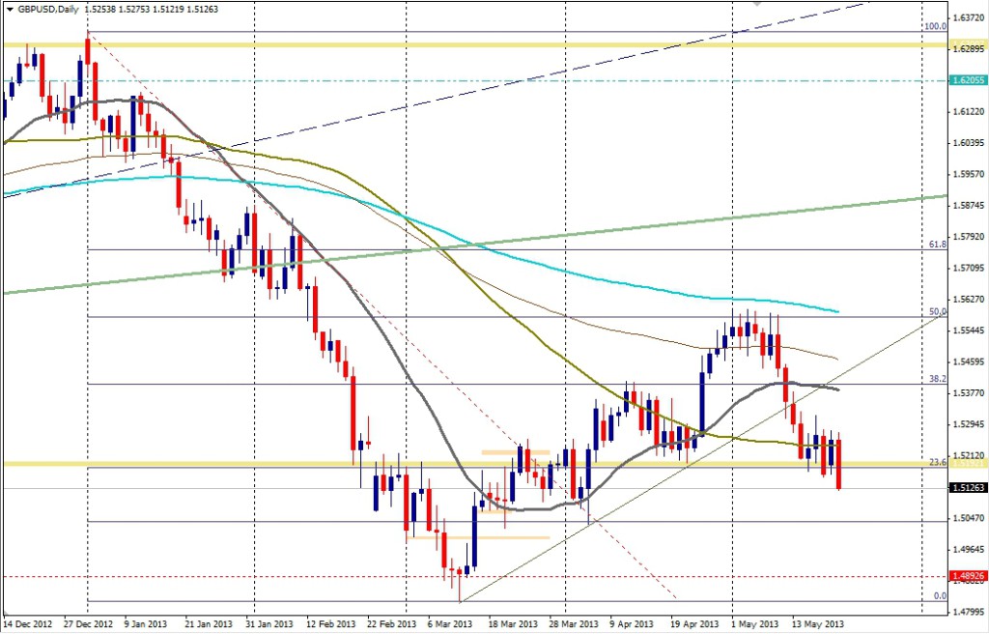Click the 27 Dec 2012 date label
Image resolution: width=989 pixels, height=634 pixels.
[x=88, y=624]
